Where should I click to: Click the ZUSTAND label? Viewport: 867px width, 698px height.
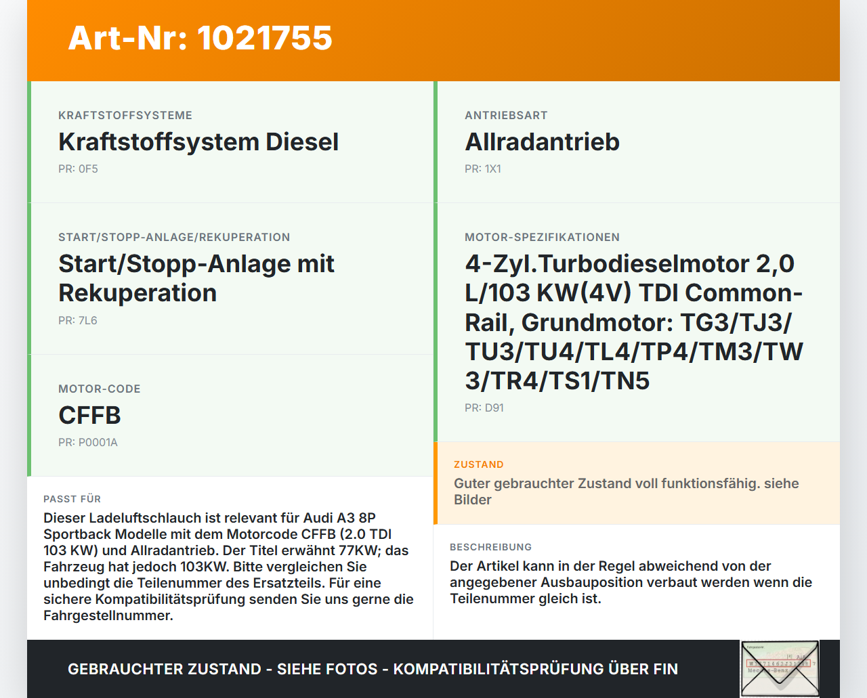(479, 464)
